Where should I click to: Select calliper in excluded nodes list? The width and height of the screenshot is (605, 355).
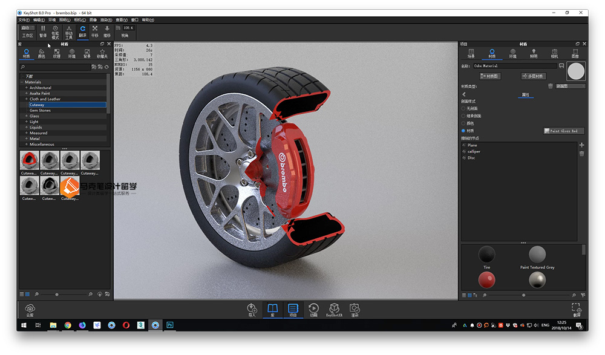474,152
